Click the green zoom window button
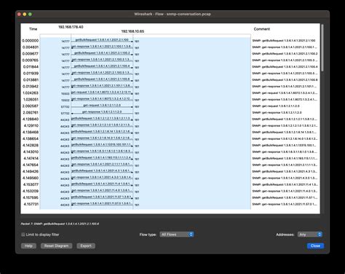Screen dimensions: 345x274 pyautogui.click(x=30, y=14)
